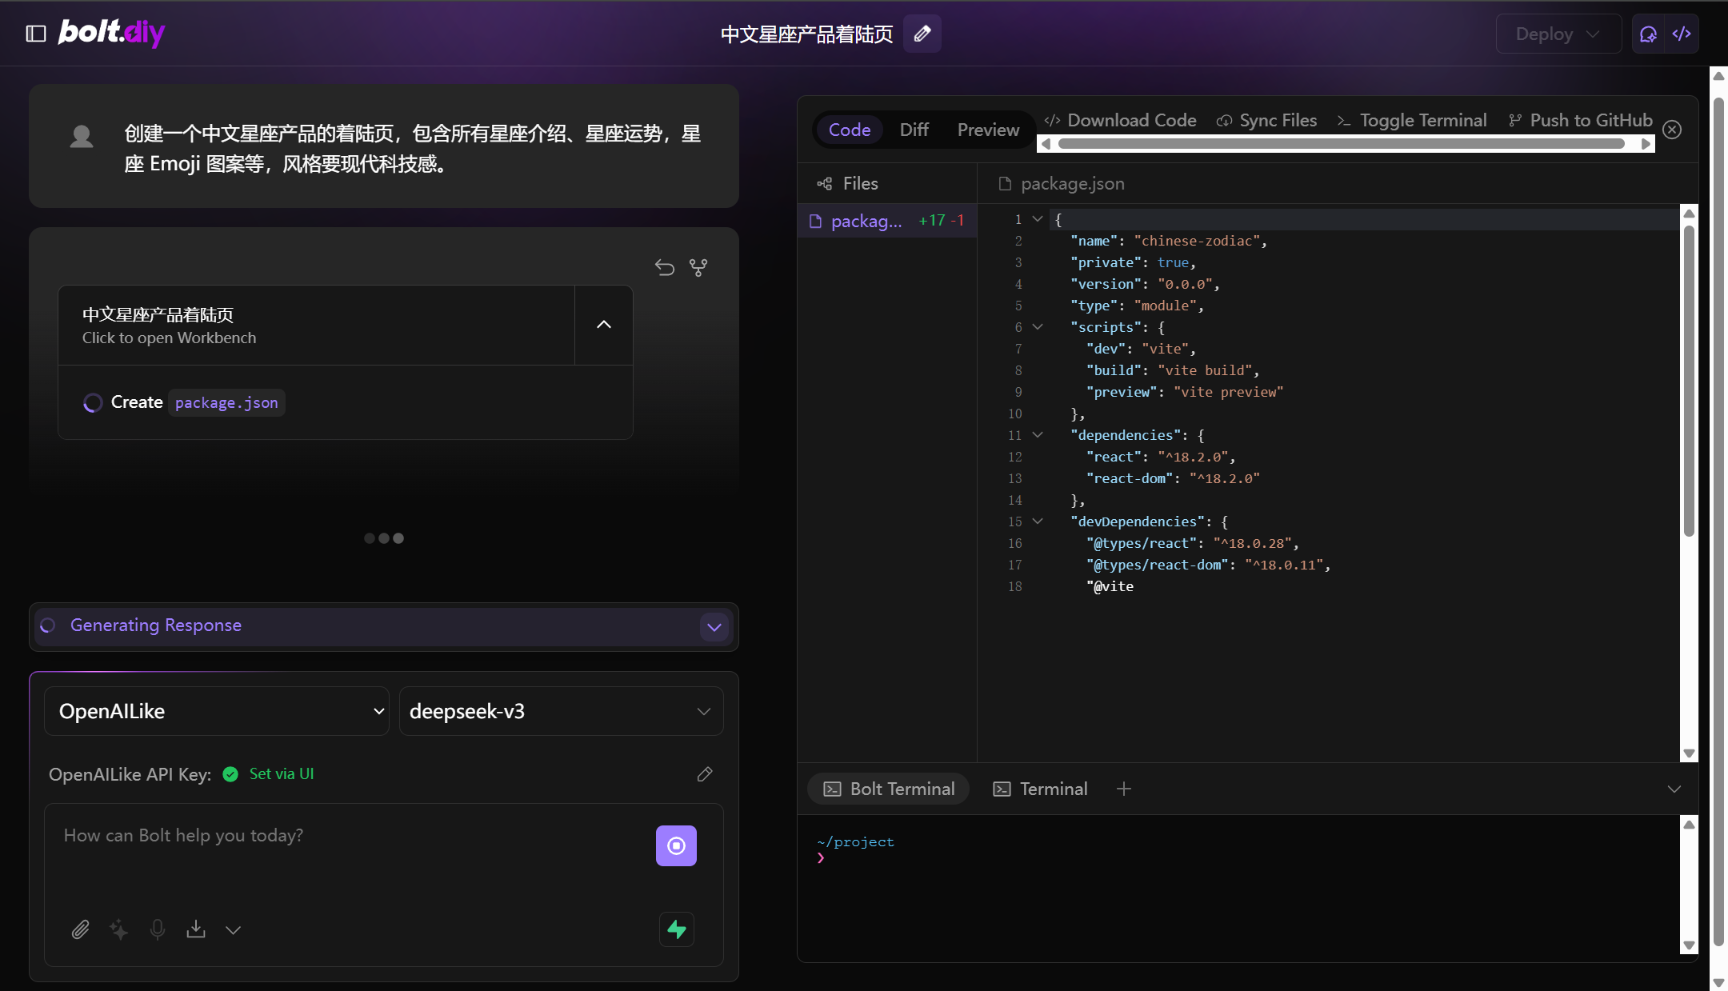
Task: Expand Generating Response progress details
Action: pyautogui.click(x=714, y=627)
